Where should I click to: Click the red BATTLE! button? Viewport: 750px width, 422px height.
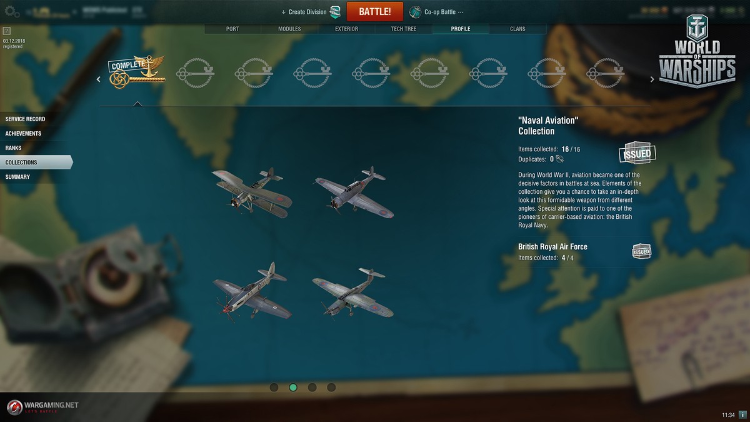[x=374, y=11]
